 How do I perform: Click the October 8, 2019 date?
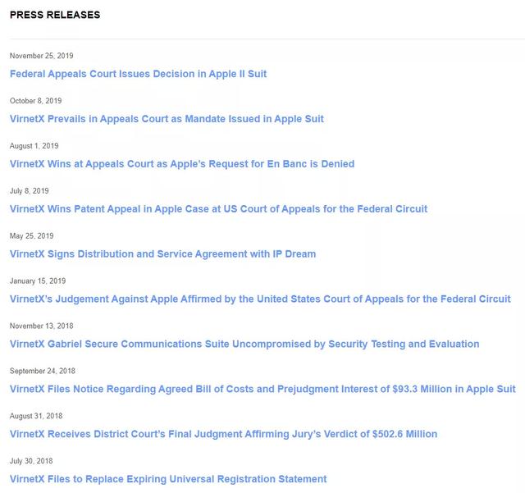(x=35, y=101)
